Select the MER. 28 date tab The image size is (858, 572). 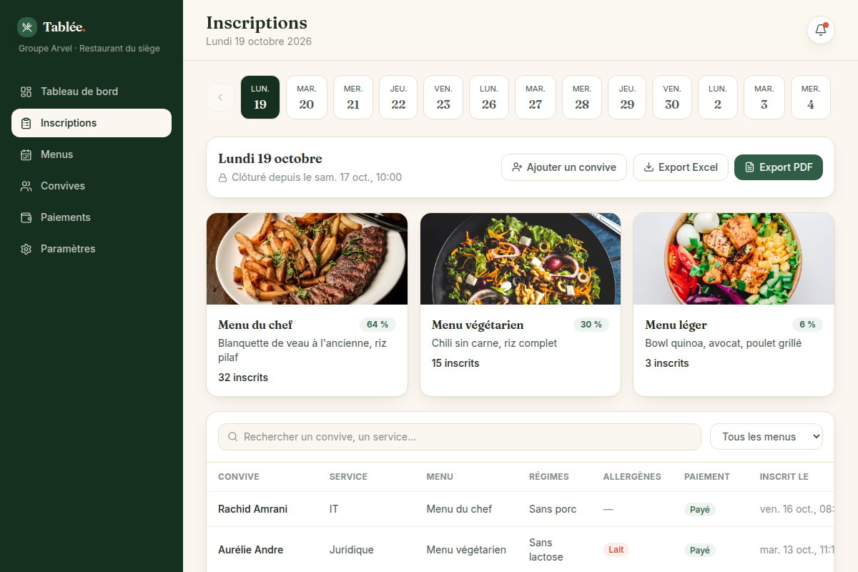pos(582,97)
